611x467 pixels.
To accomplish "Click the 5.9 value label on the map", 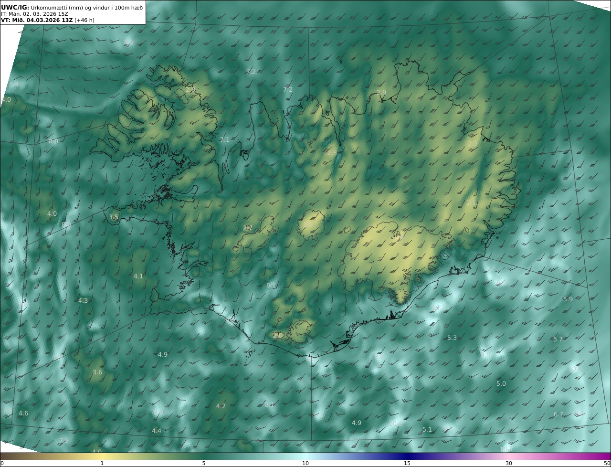I will [x=568, y=299].
